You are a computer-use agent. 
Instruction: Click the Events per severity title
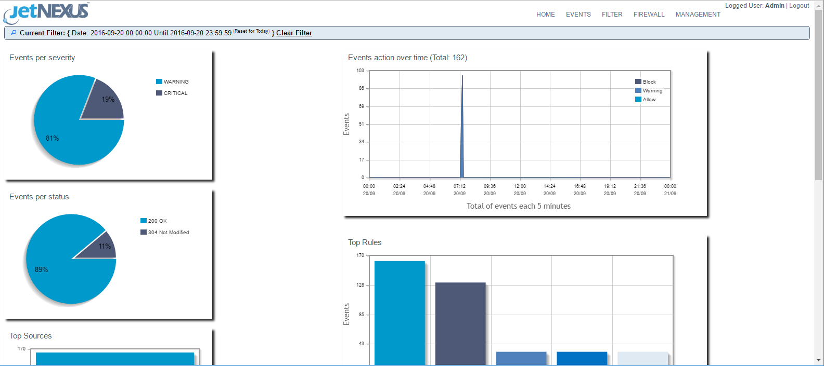(42, 58)
